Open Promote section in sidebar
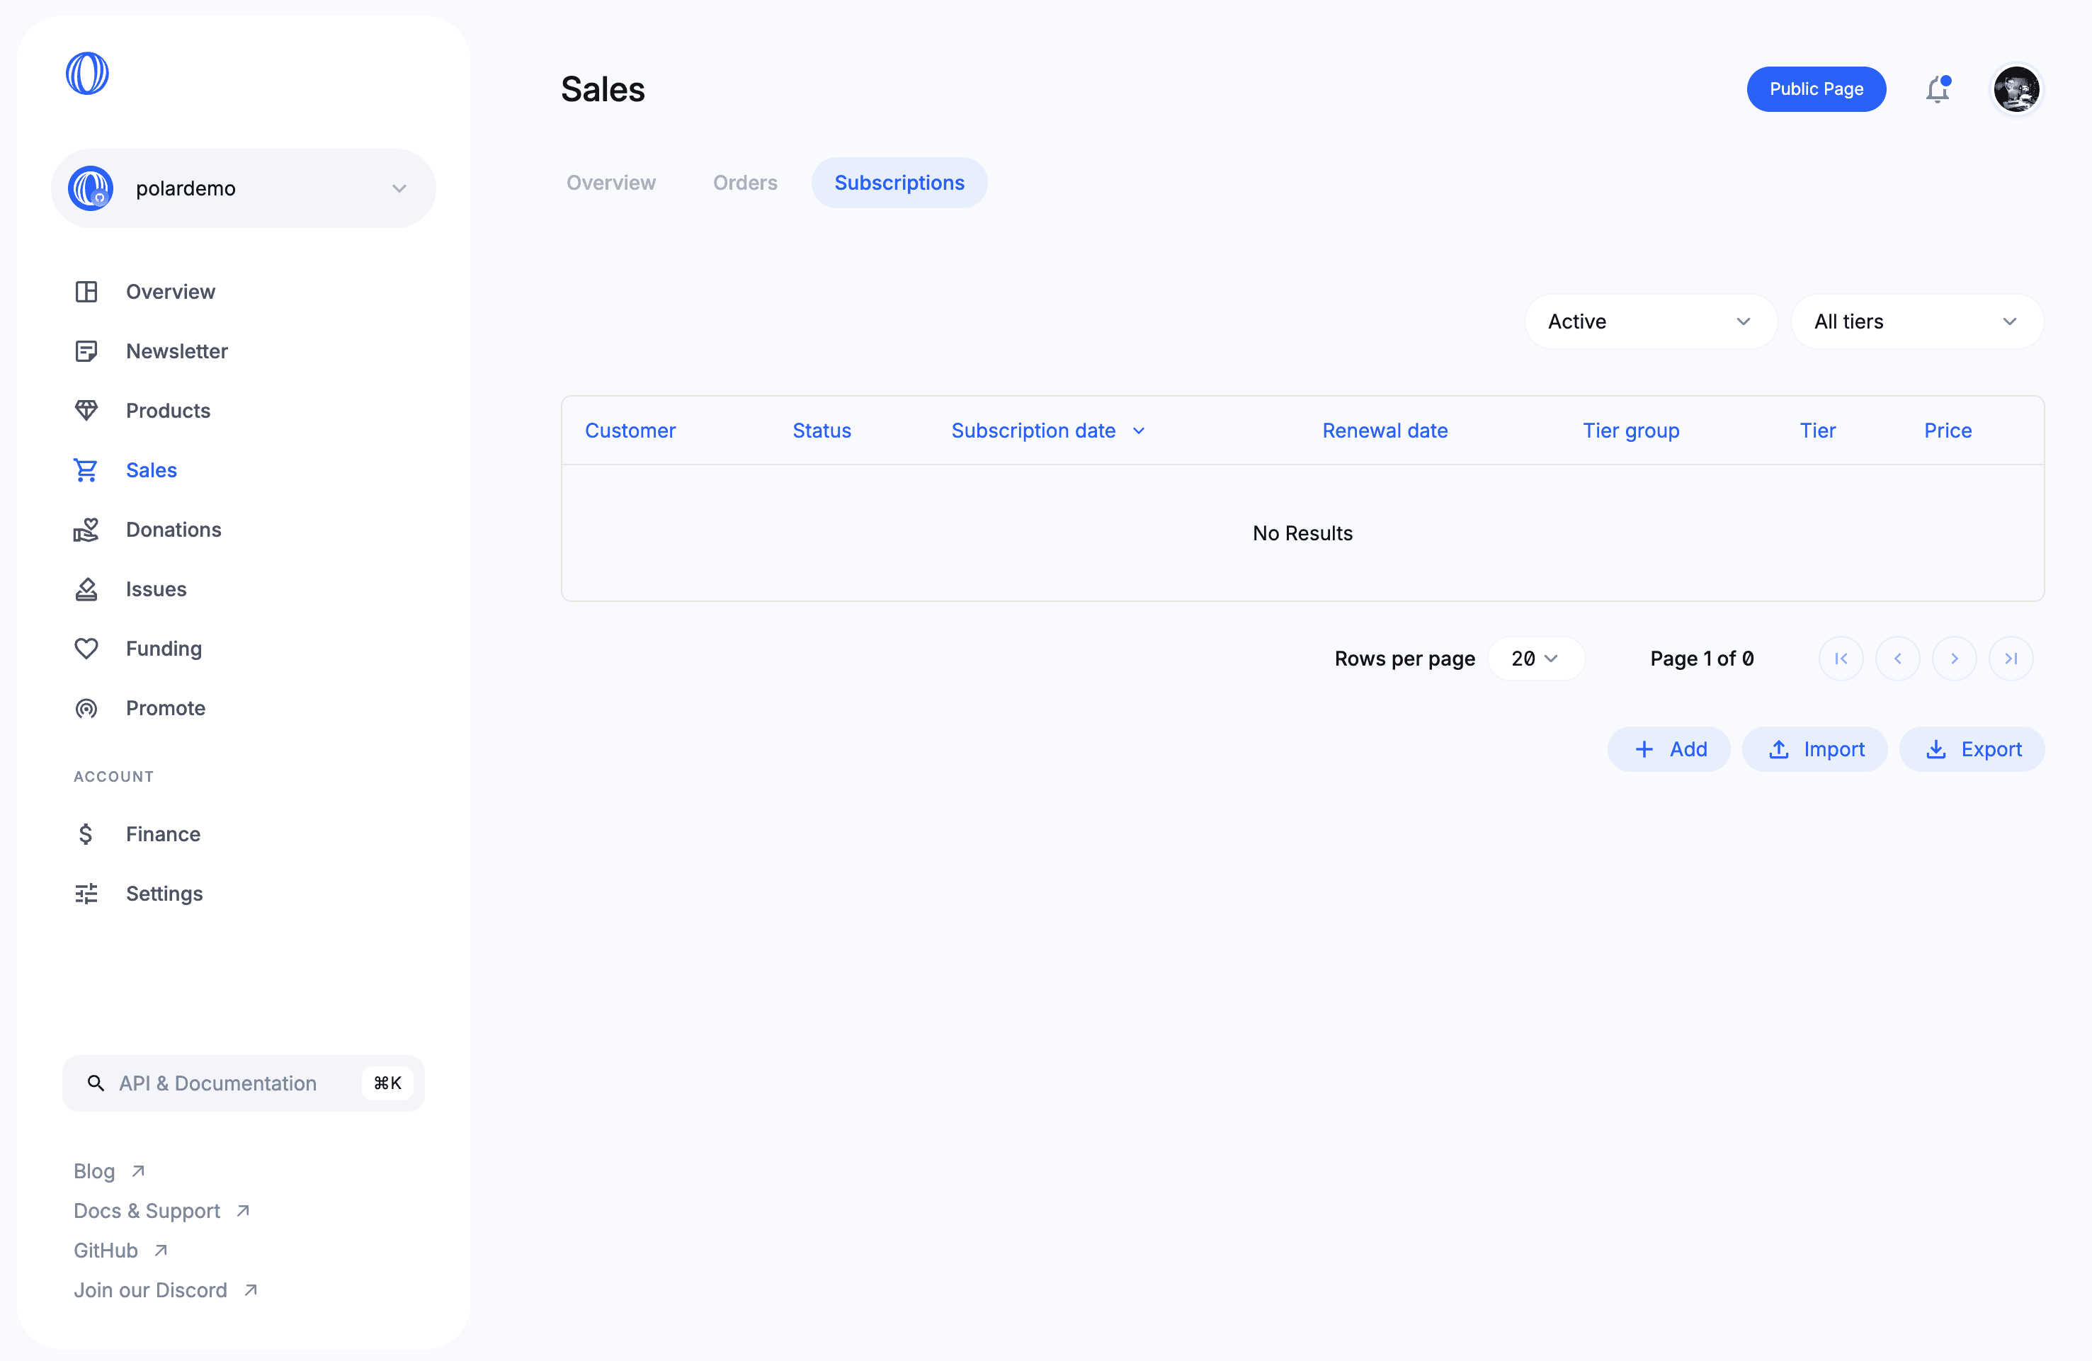 [165, 708]
